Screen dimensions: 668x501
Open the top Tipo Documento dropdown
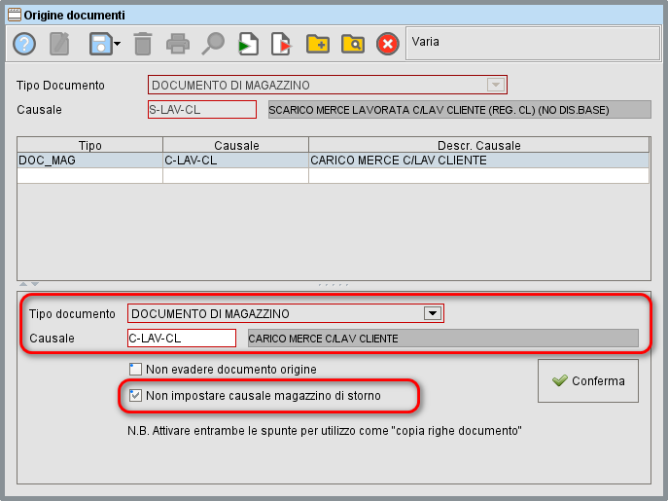tap(495, 85)
